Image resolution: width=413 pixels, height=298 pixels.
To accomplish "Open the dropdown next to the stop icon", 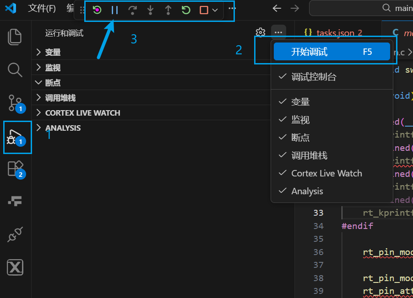I will [x=215, y=10].
